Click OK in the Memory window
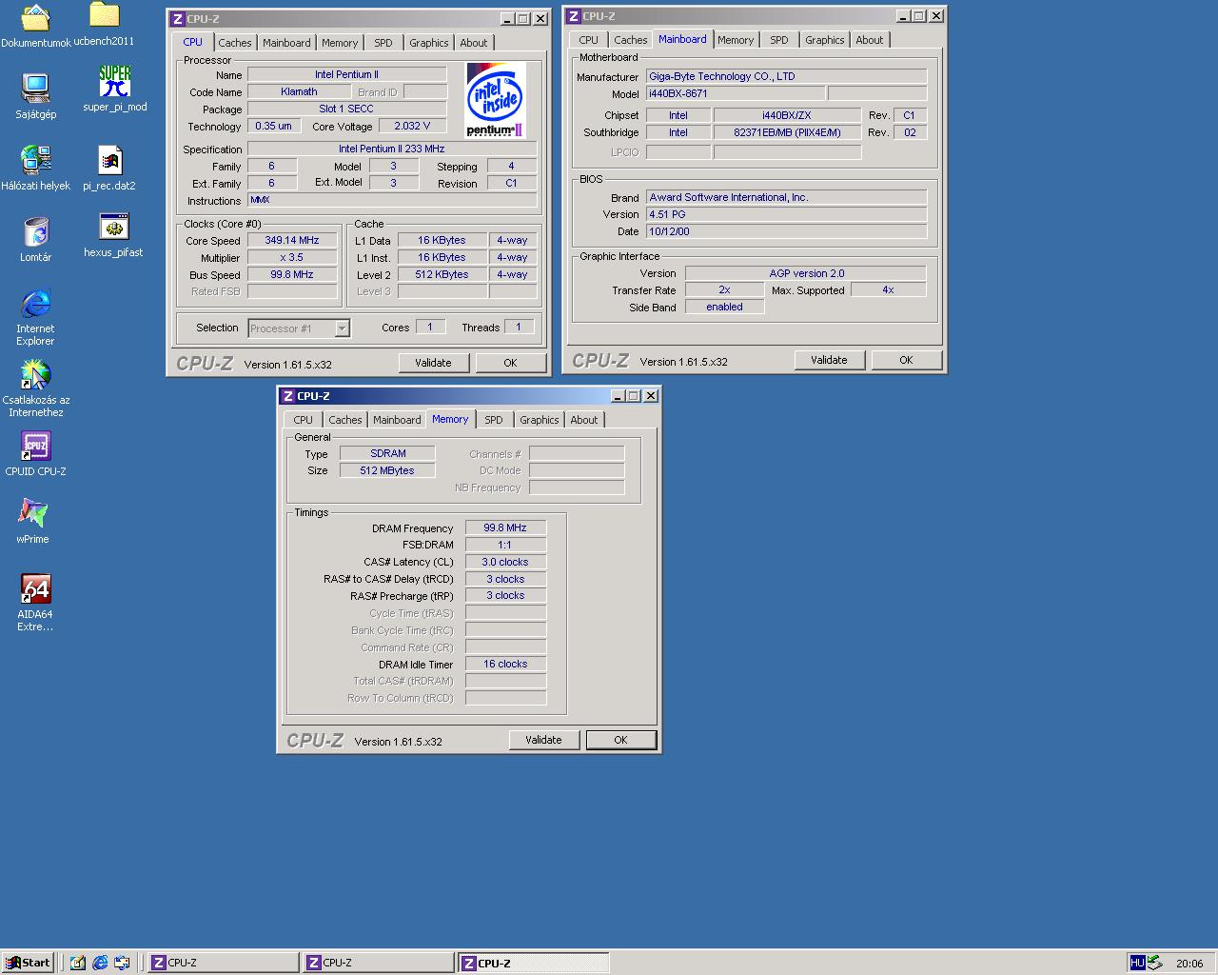 pos(621,740)
